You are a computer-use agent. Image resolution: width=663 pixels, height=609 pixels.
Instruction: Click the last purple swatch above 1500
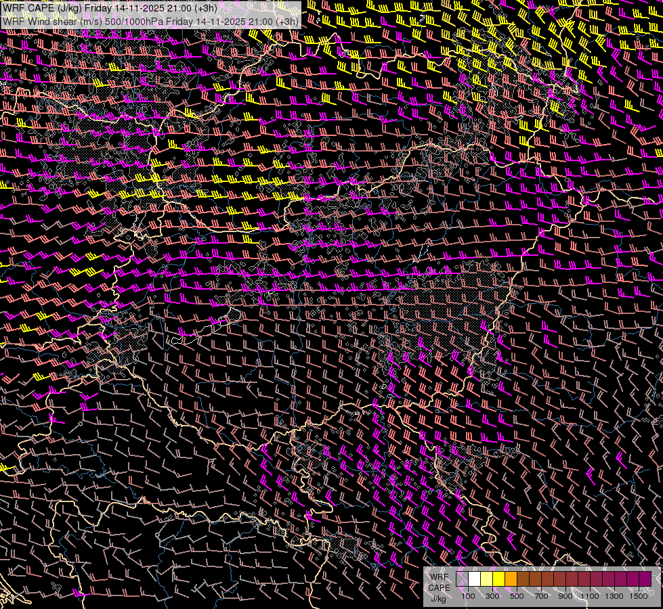coord(645,579)
